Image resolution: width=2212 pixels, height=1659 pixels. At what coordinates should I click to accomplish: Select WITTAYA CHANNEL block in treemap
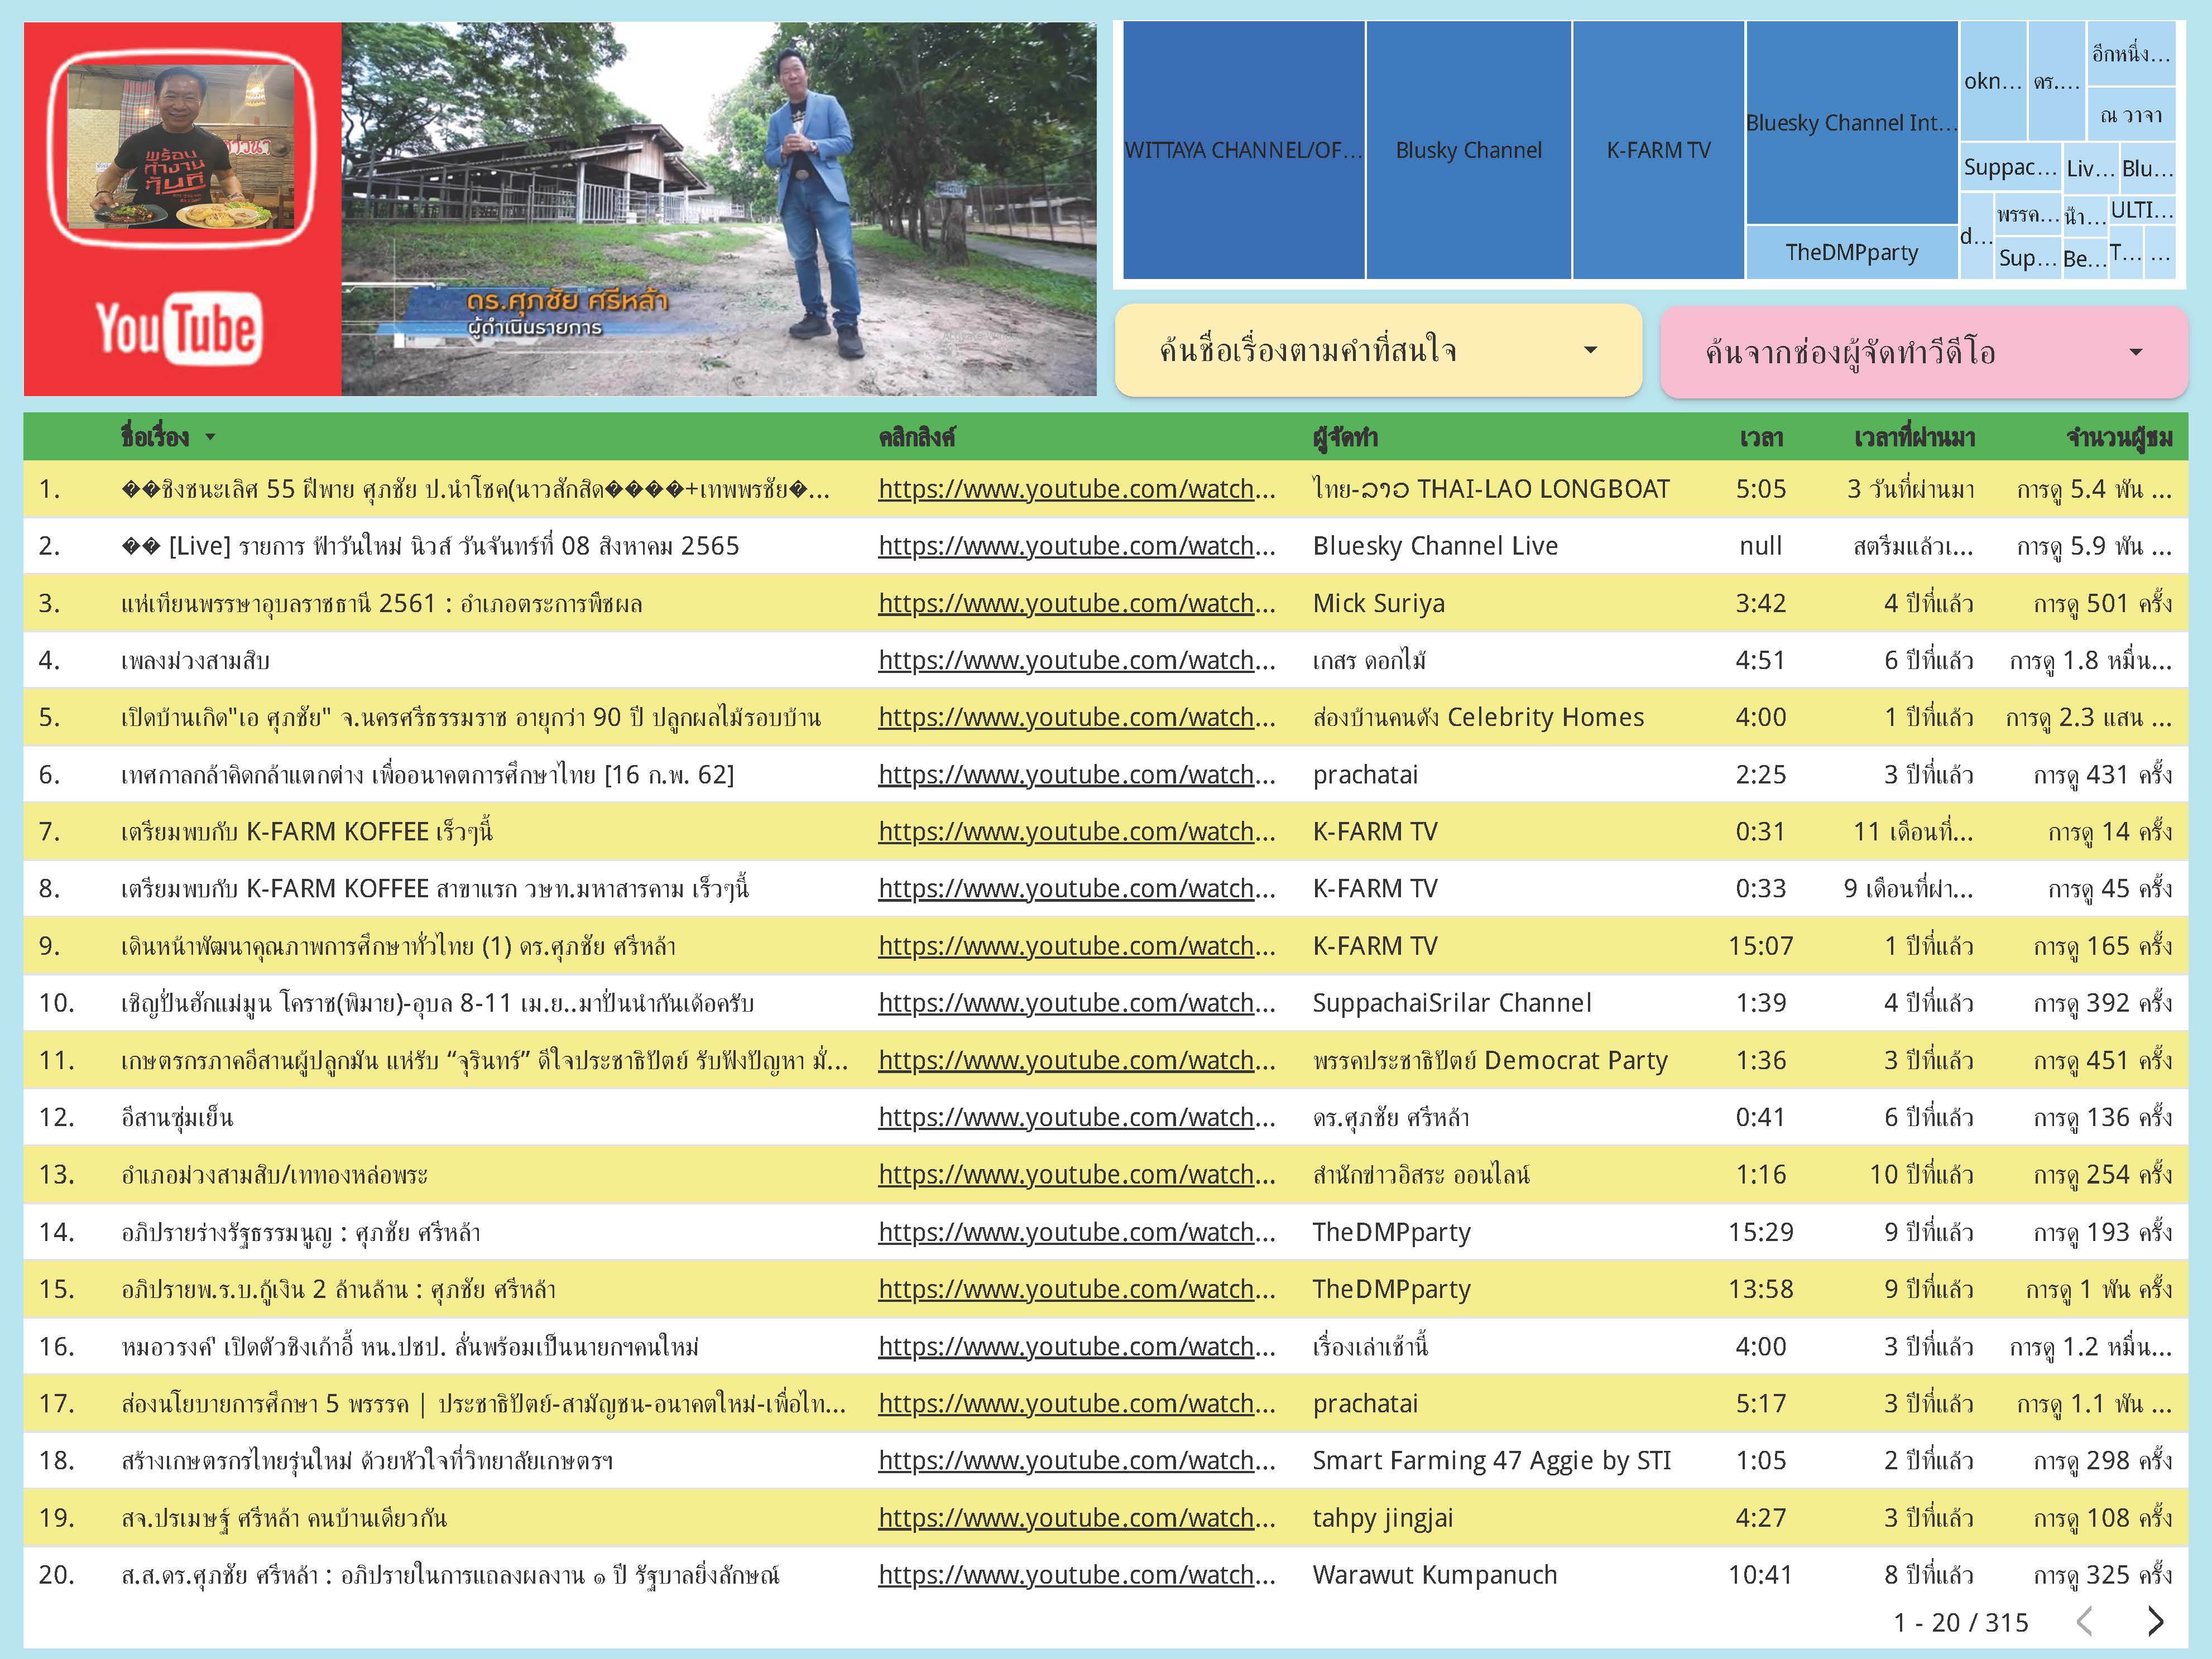1244,150
